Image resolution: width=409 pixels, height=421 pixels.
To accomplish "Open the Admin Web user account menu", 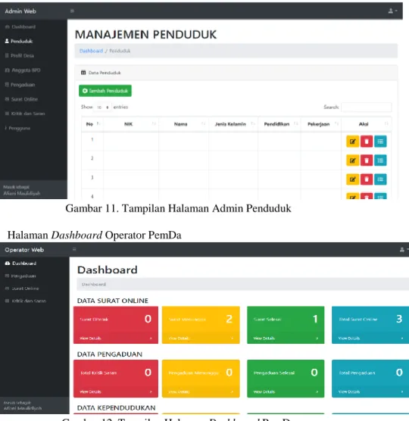I will (392, 11).
